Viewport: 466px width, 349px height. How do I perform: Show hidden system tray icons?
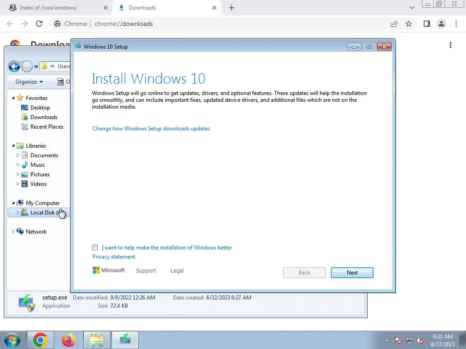(387, 340)
